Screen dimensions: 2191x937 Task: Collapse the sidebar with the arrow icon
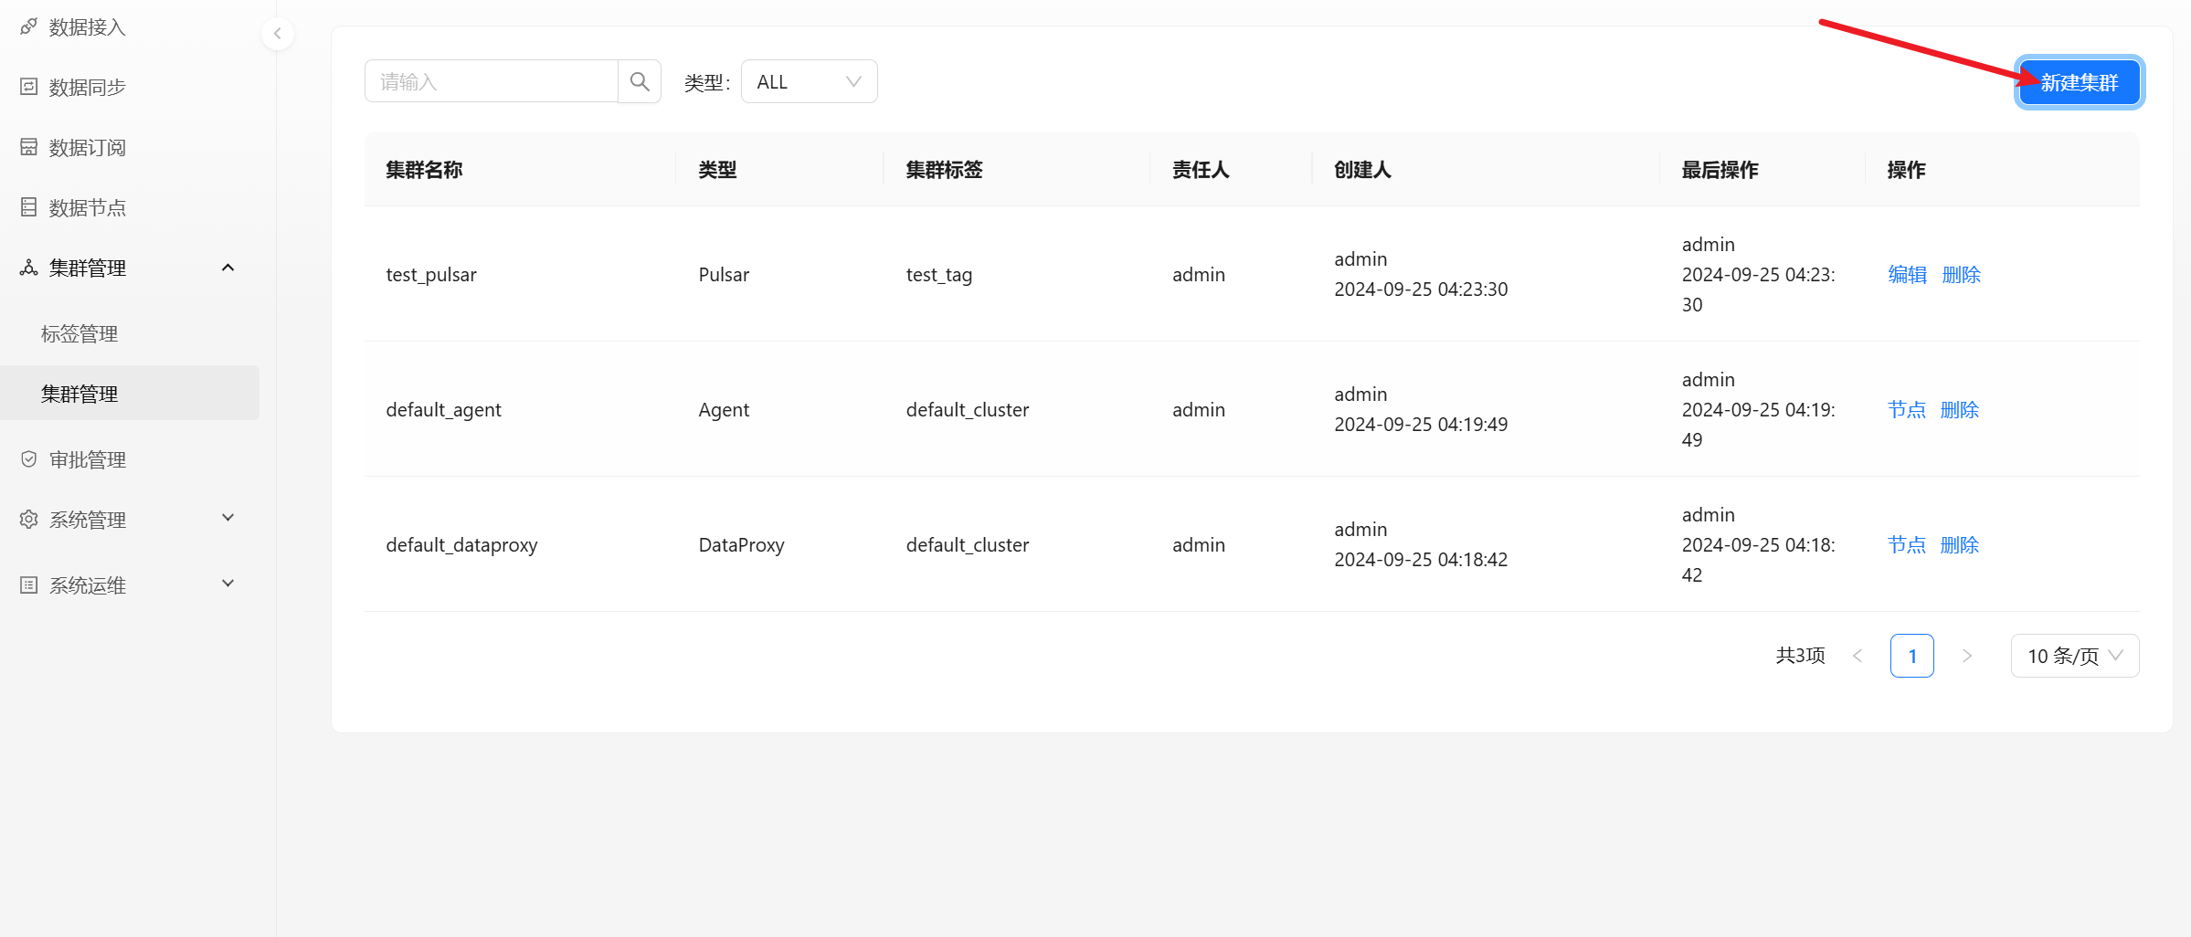(x=278, y=34)
